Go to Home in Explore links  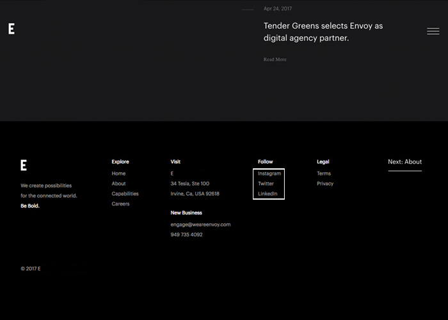(118, 173)
